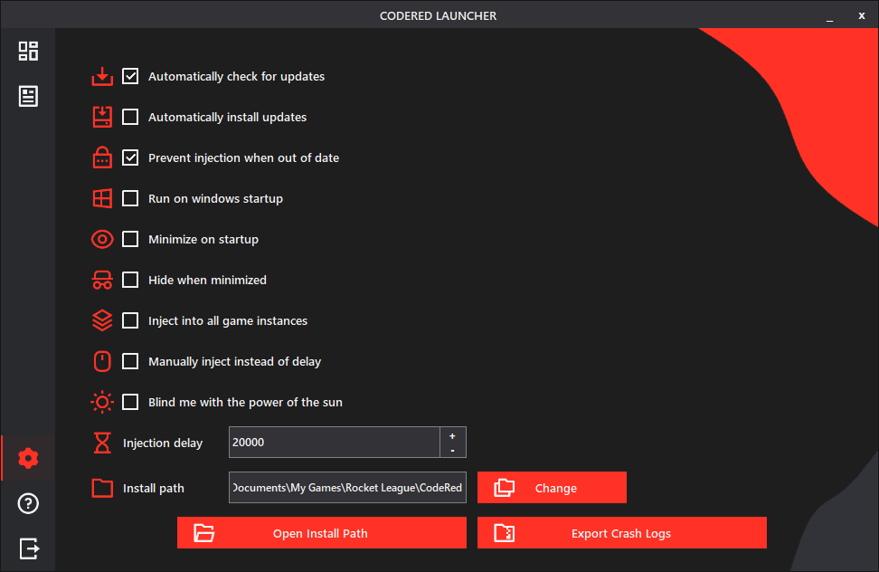This screenshot has width=879, height=572.
Task: Click the mouse icon beside Manually inject
Action: tap(102, 362)
